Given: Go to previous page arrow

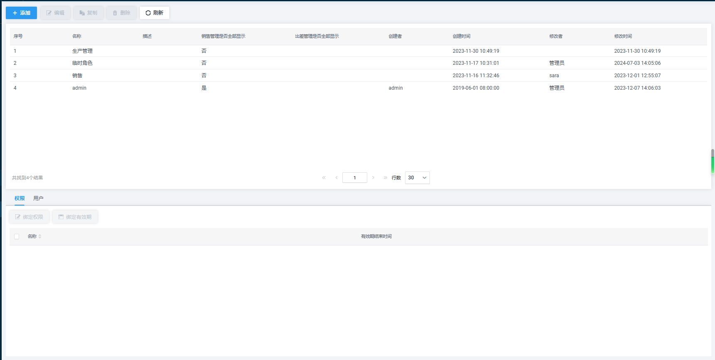Looking at the screenshot, I should (x=337, y=178).
